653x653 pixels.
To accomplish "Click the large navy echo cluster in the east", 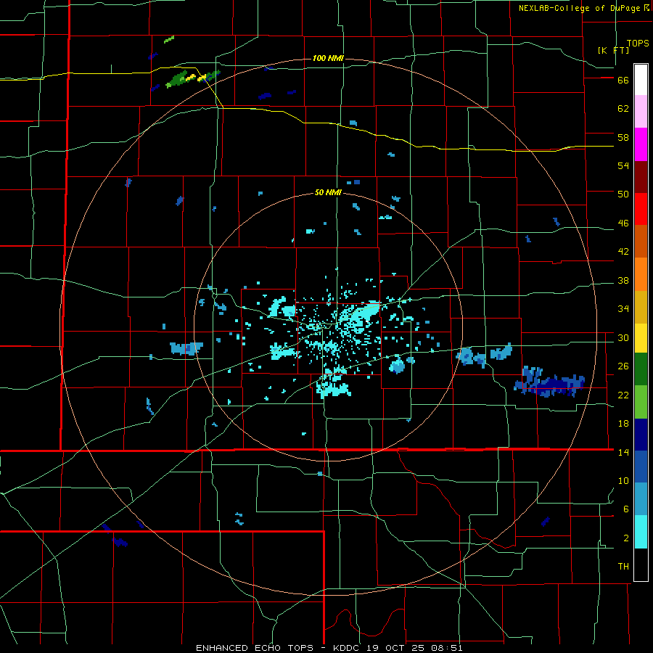I will tap(550, 382).
